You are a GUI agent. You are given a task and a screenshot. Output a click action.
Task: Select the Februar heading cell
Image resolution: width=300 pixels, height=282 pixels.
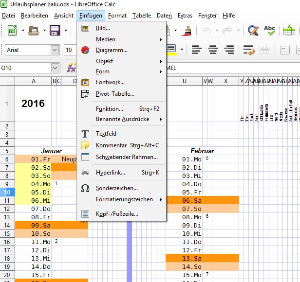click(202, 151)
